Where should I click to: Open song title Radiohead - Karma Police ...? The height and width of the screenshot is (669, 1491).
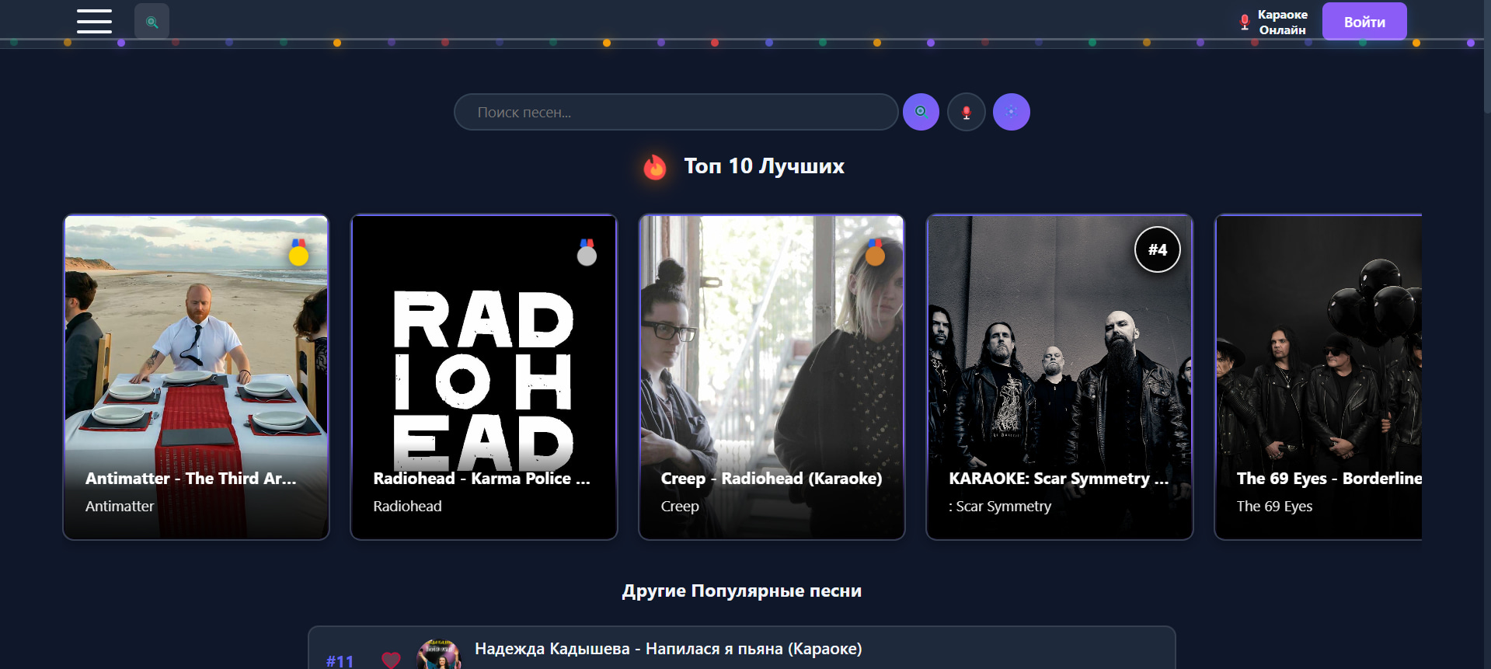482,479
